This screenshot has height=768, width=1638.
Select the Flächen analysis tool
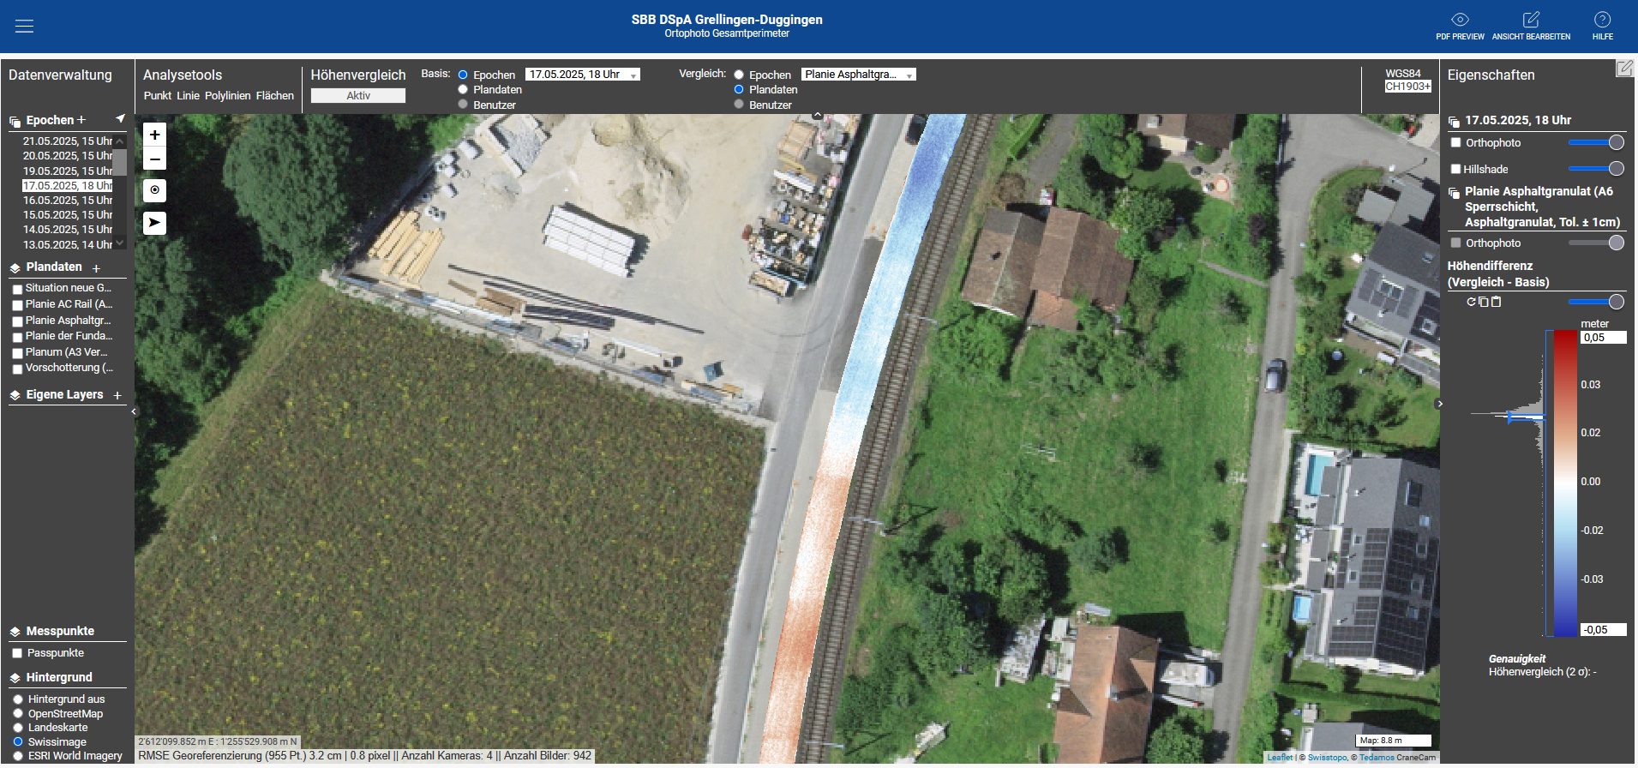coord(274,96)
